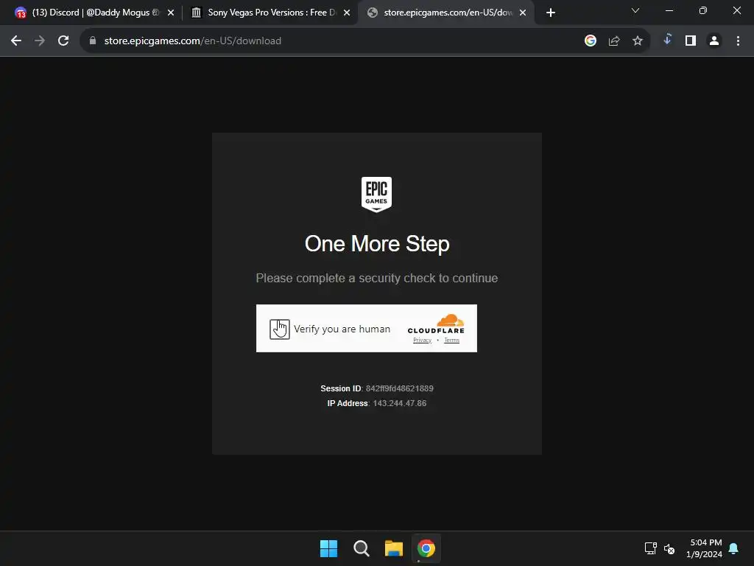Open a new browser tab
The height and width of the screenshot is (566, 754).
551,13
